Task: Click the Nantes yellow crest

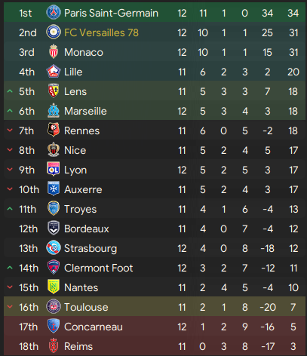Action: [x=54, y=287]
